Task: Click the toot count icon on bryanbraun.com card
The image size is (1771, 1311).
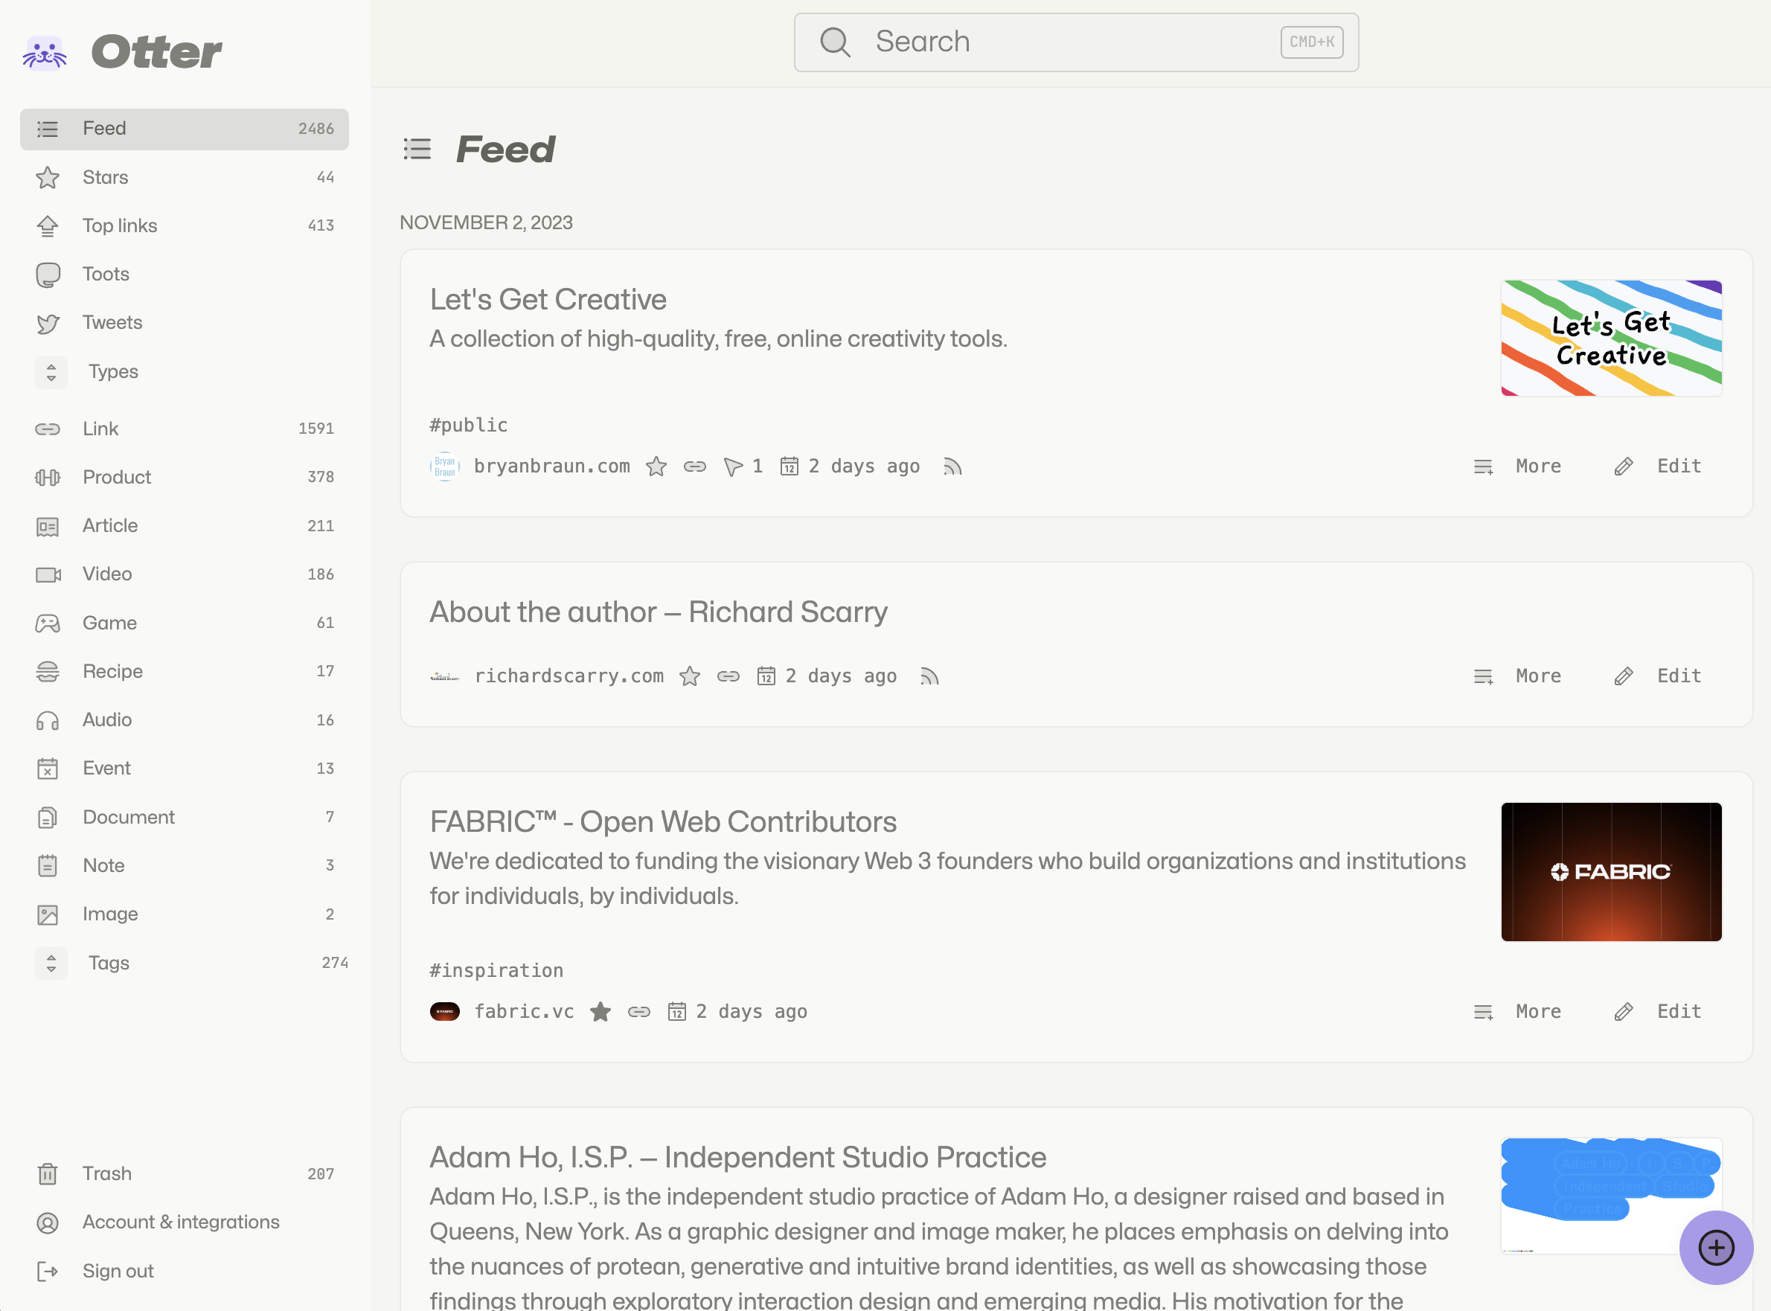Action: pos(733,467)
